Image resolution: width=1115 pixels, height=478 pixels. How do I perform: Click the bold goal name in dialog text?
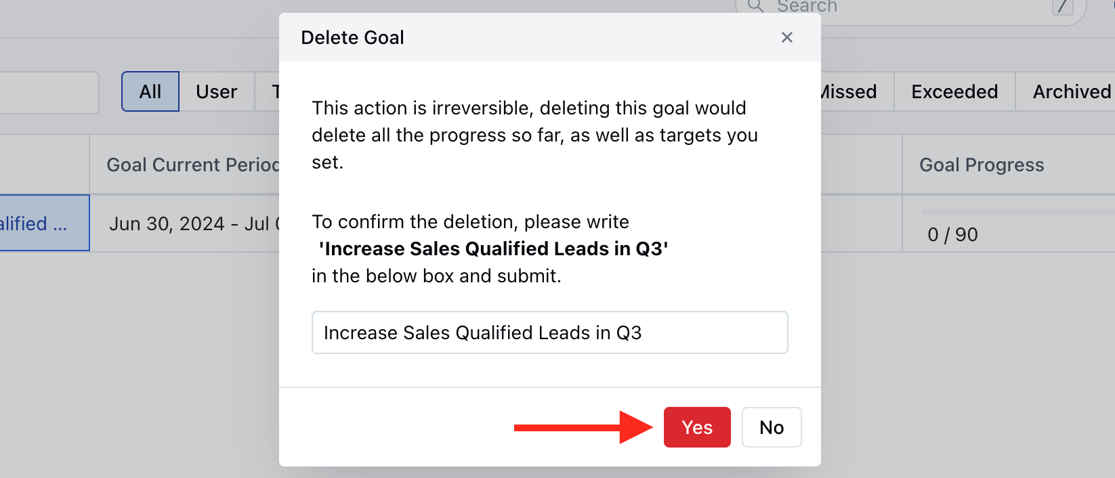pyautogui.click(x=493, y=248)
